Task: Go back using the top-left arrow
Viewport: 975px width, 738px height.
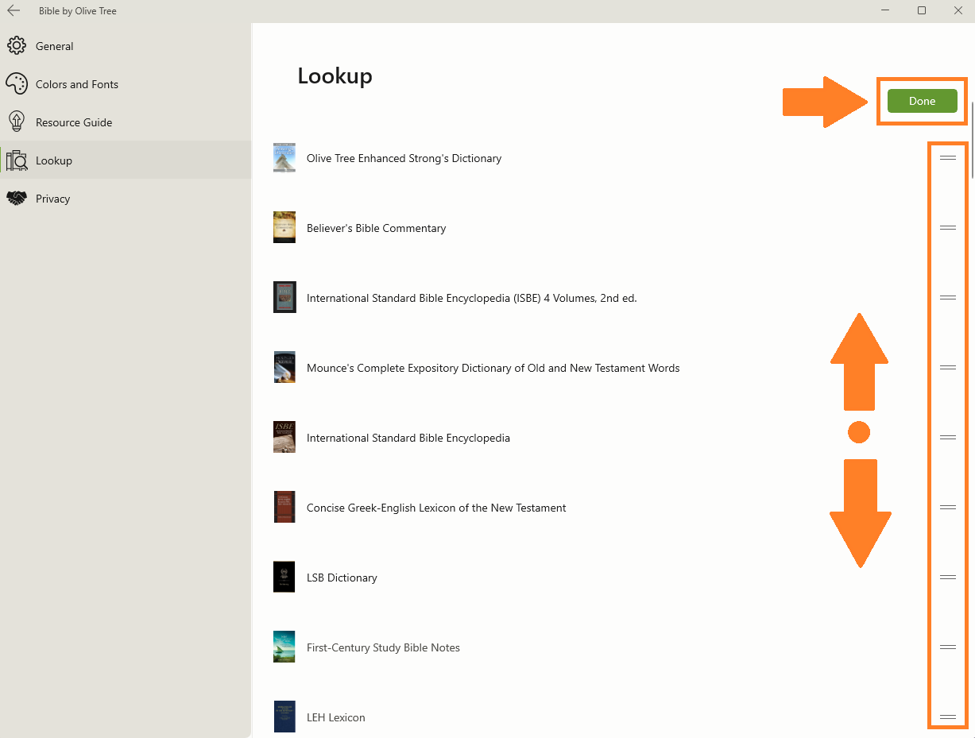Action: coord(14,11)
